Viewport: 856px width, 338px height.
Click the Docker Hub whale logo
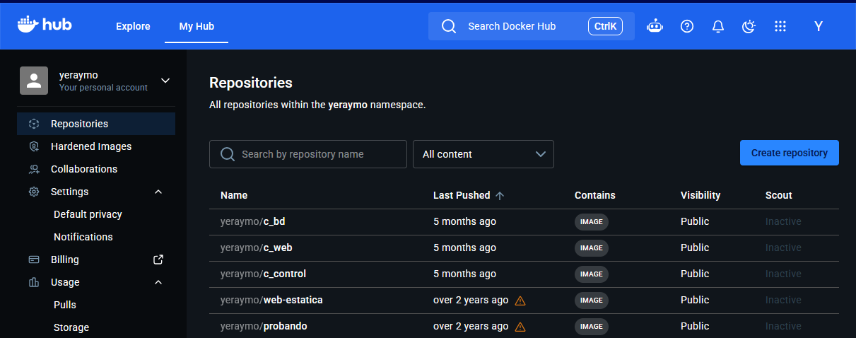pyautogui.click(x=45, y=25)
